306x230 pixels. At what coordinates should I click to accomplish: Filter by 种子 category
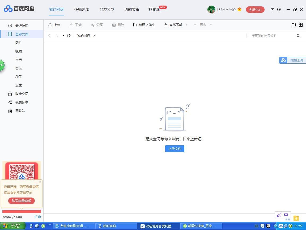pos(19,77)
